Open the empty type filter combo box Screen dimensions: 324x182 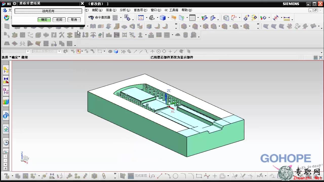click(16, 51)
